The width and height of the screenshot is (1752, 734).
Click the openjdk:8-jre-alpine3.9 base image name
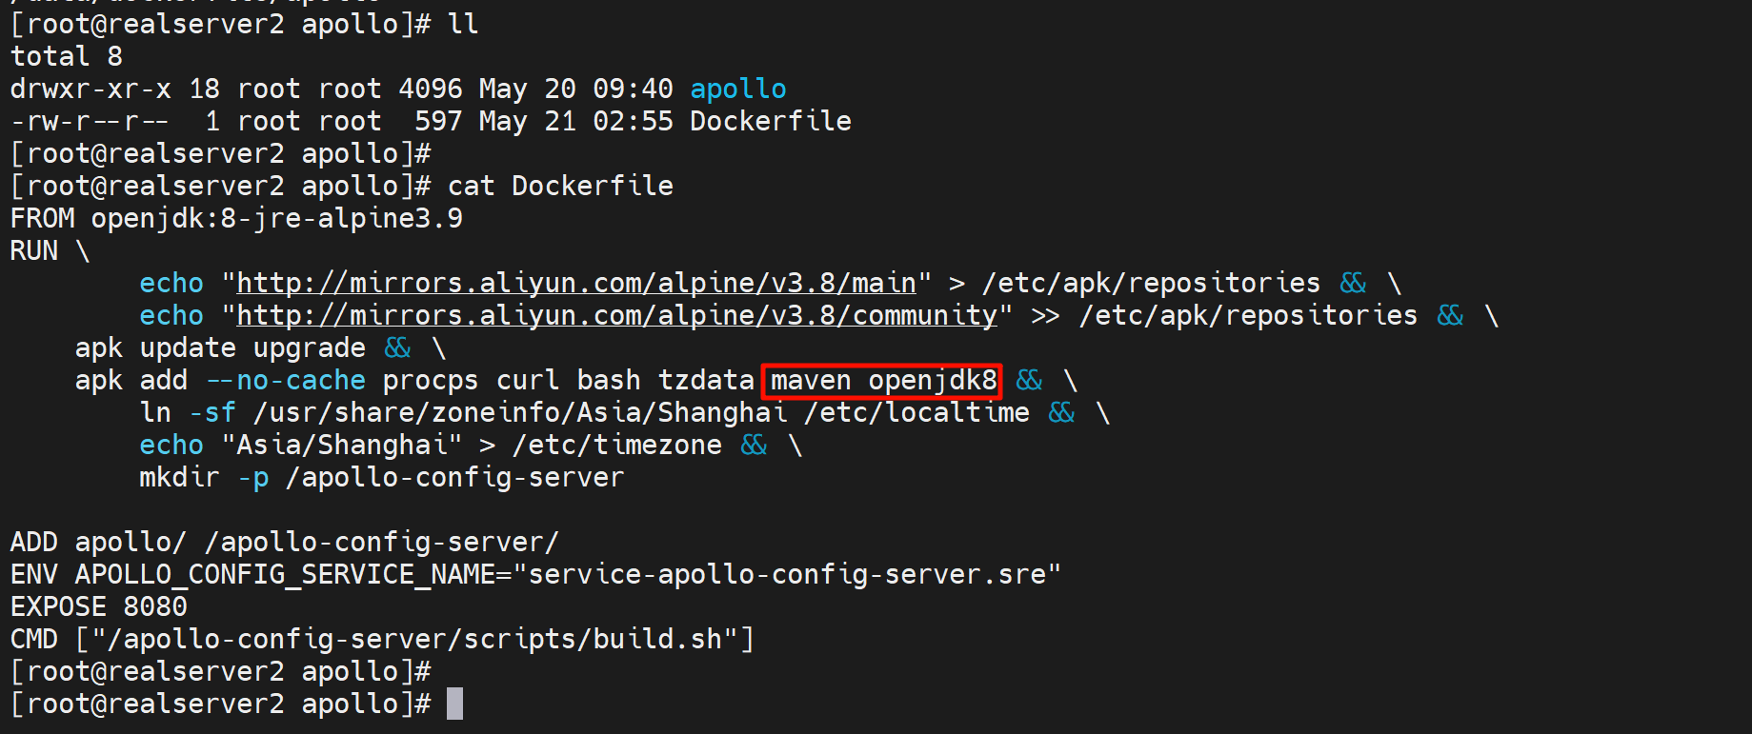click(276, 218)
